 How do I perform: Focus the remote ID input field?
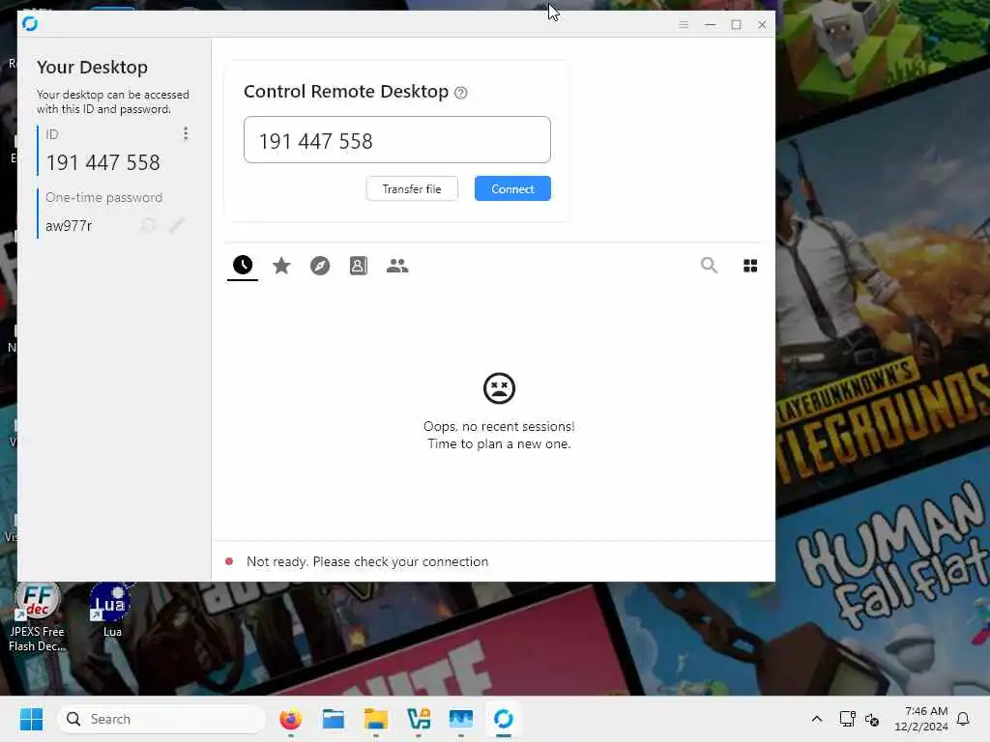click(397, 139)
